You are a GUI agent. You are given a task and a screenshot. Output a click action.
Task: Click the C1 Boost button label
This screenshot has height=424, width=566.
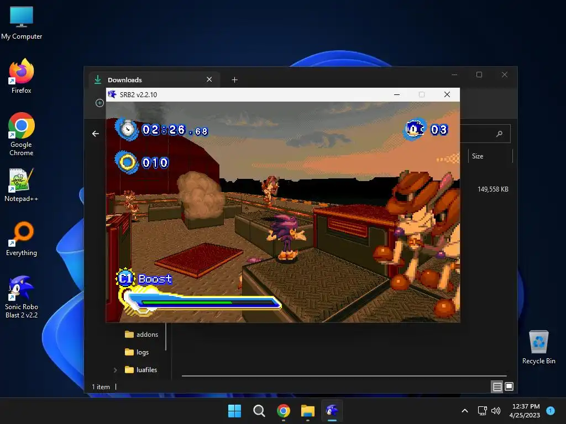[x=144, y=279]
